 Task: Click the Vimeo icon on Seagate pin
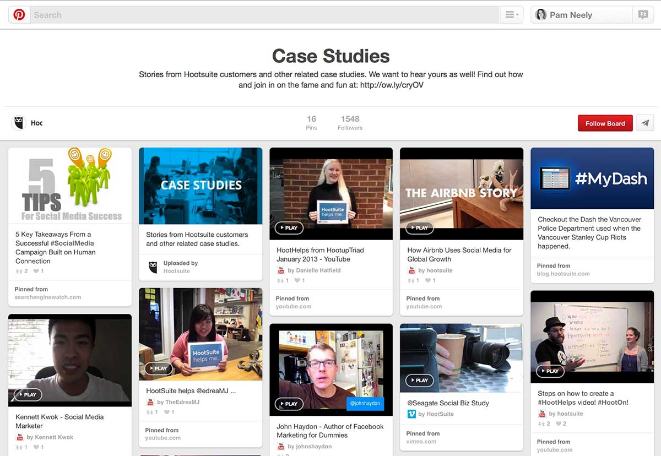[411, 414]
